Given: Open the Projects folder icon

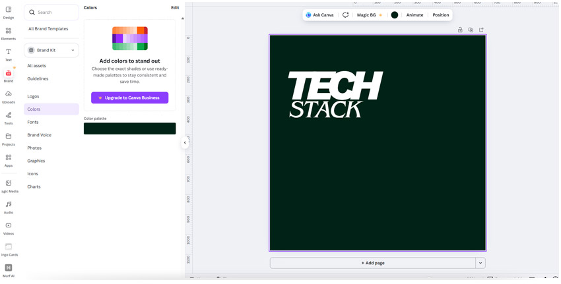Looking at the screenshot, I should (9, 136).
